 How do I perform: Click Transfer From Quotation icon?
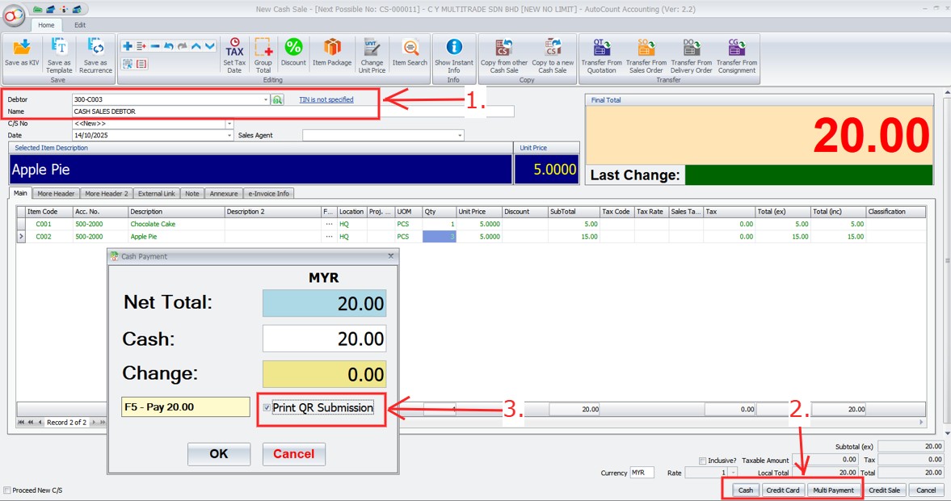tap(602, 53)
